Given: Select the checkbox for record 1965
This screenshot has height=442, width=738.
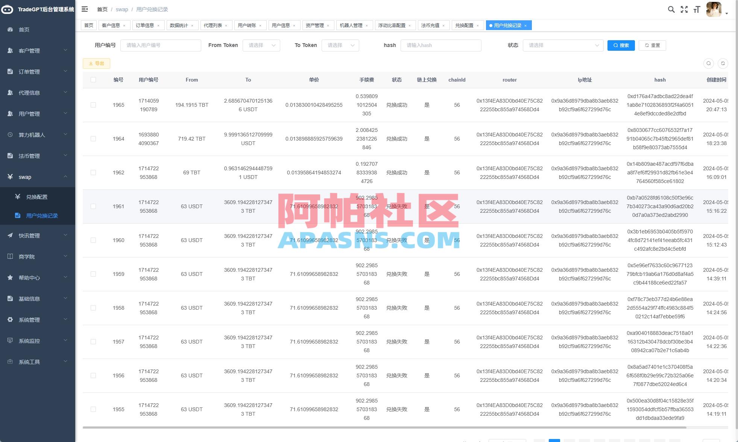Looking at the screenshot, I should tap(93, 105).
